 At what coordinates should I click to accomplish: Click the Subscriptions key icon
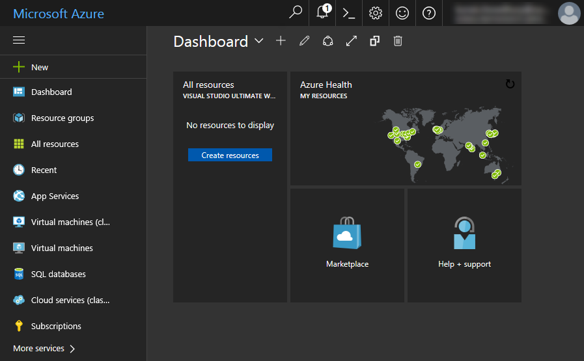pos(19,326)
